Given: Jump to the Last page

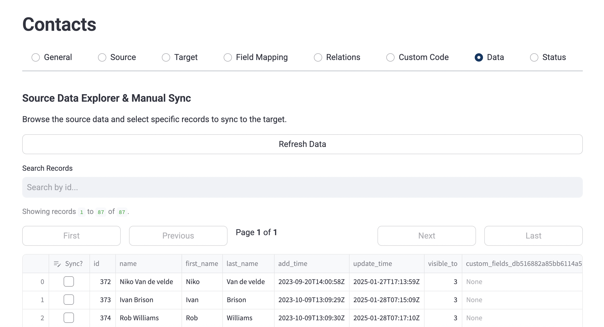Looking at the screenshot, I should click(x=533, y=236).
